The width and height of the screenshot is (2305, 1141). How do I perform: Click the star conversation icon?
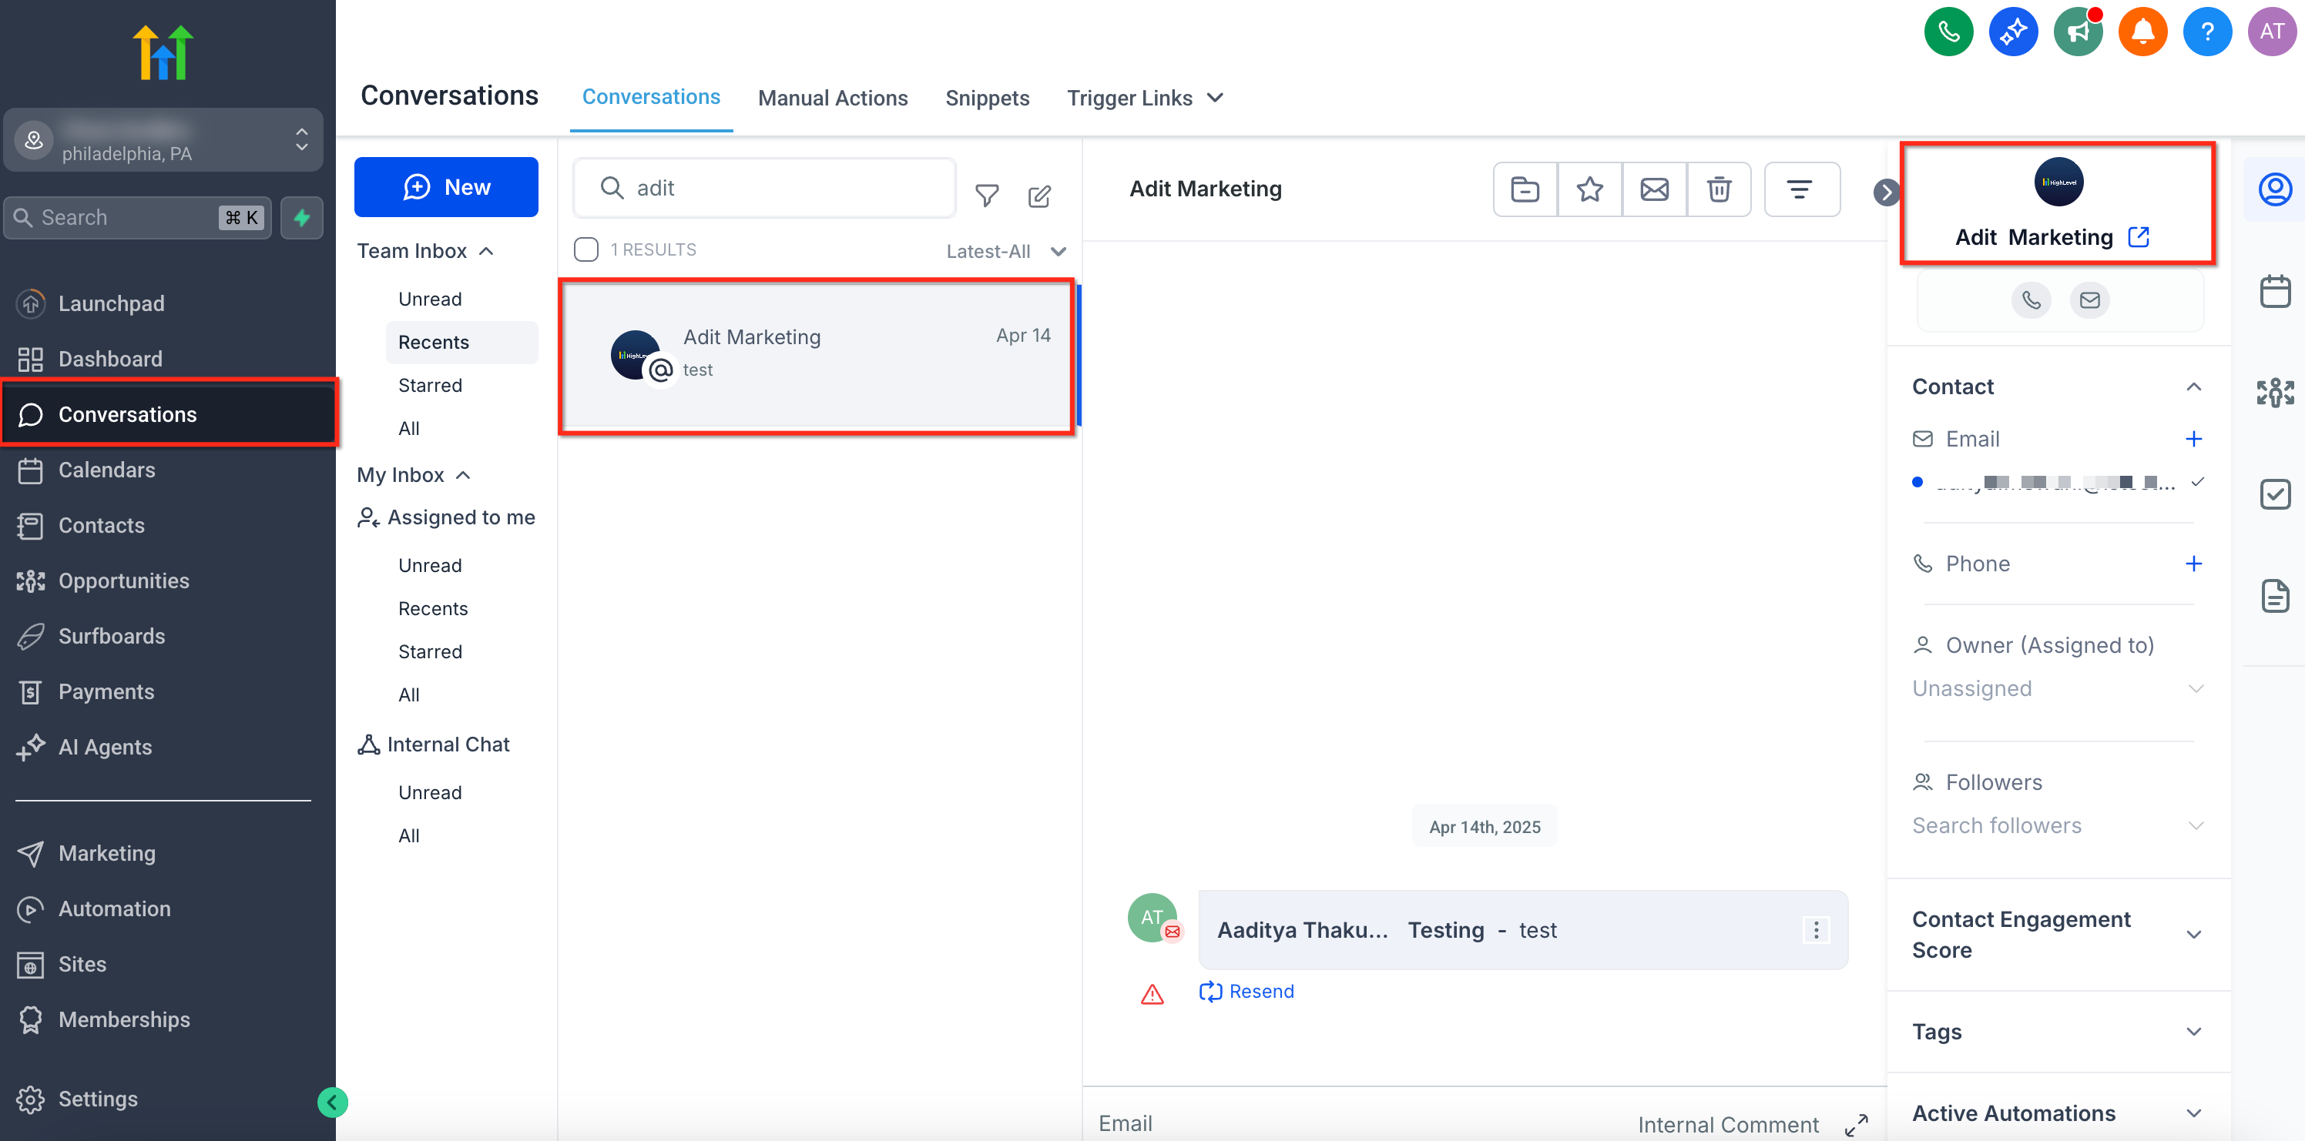[1589, 189]
